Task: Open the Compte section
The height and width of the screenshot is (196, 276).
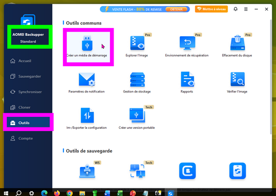Action: [25, 138]
